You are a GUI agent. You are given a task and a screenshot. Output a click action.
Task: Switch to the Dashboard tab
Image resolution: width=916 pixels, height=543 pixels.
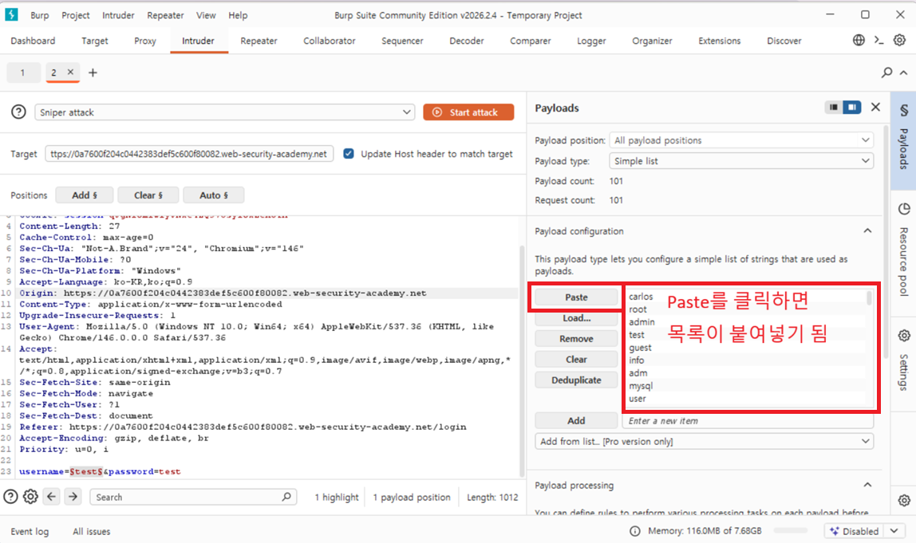tap(33, 41)
